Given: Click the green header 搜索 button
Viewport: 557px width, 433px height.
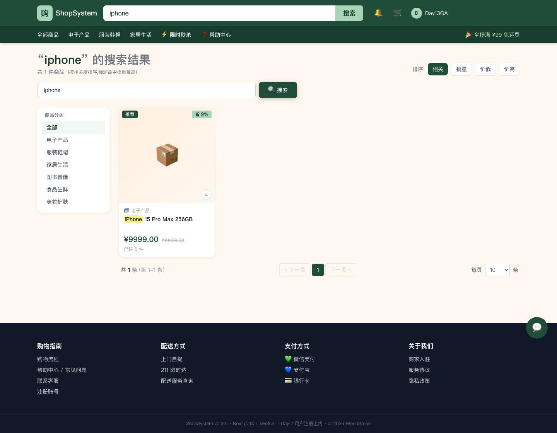Looking at the screenshot, I should 349,13.
